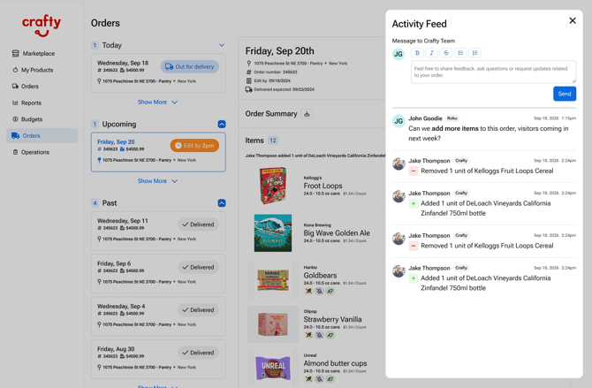Collapse the Today orders section chevron
Viewport: 592px width, 388px height.
[x=222, y=45]
